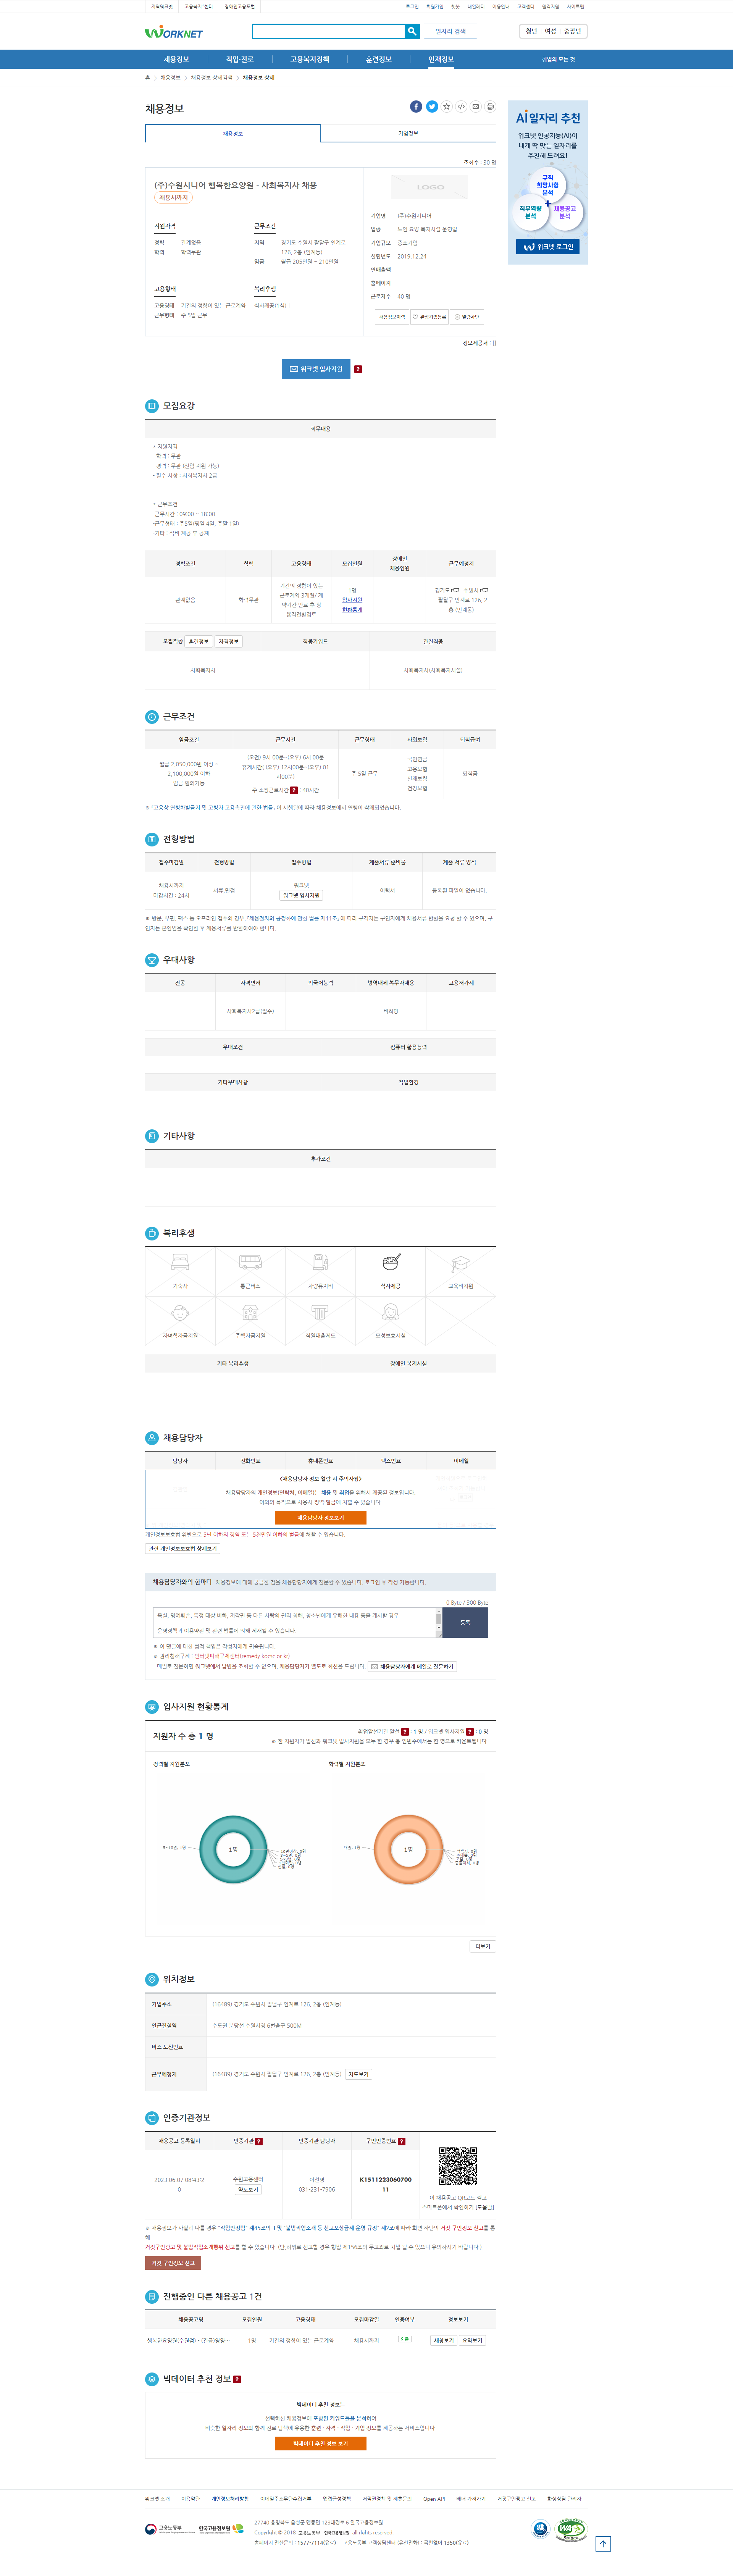Select the 채용정보 tab
The width and height of the screenshot is (733, 2576).
(233, 133)
